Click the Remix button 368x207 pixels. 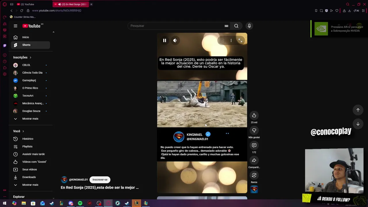point(254,175)
